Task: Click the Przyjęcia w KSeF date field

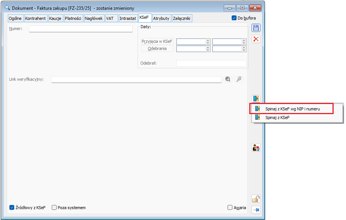Action: coord(191,42)
